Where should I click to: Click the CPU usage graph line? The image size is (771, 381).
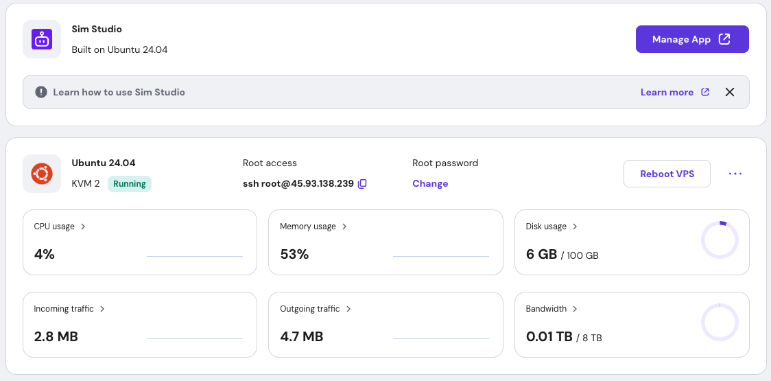point(195,255)
